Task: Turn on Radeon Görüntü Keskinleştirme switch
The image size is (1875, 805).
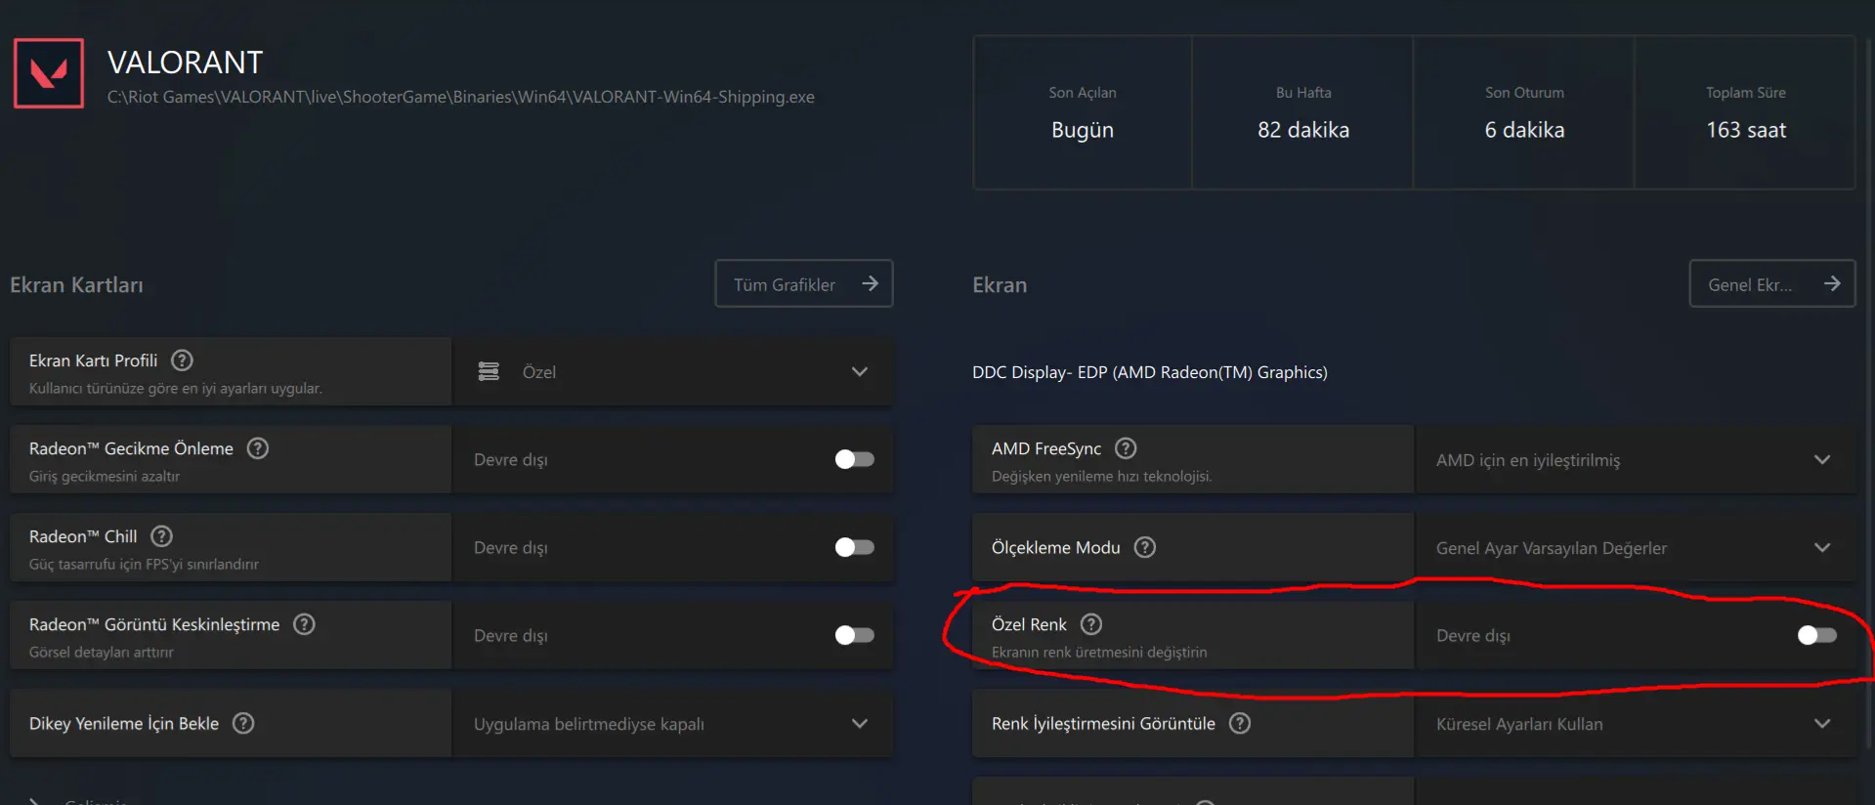Action: click(855, 635)
